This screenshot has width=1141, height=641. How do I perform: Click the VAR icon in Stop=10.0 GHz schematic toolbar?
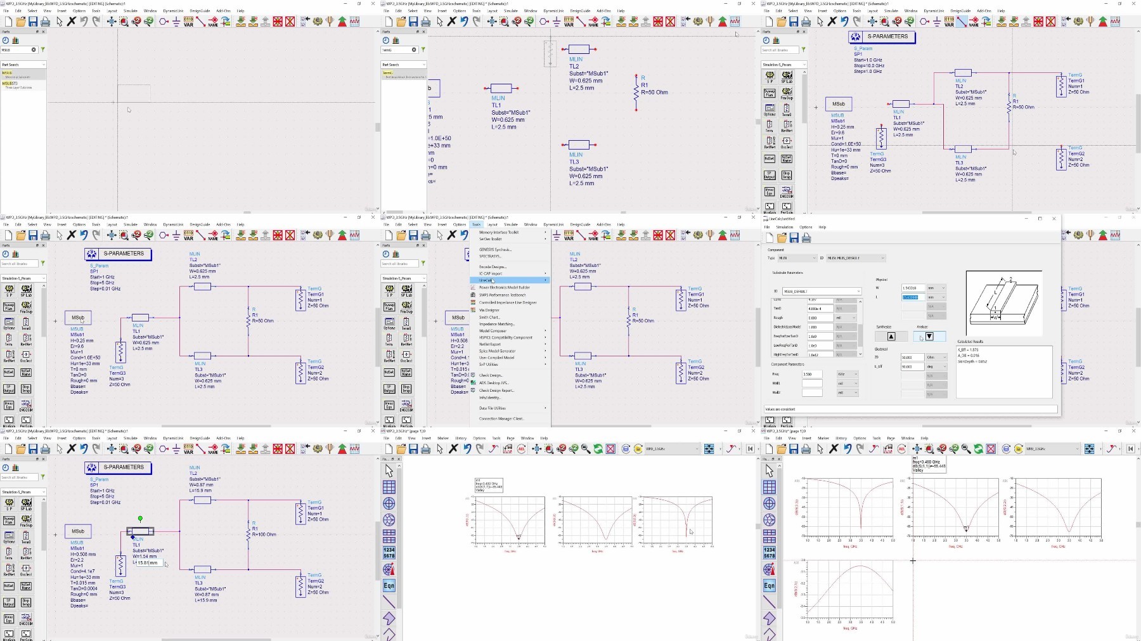tap(949, 22)
